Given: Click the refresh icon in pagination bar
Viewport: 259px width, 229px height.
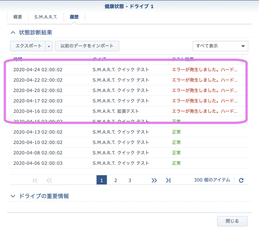Looking at the screenshot, I should point(241,180).
